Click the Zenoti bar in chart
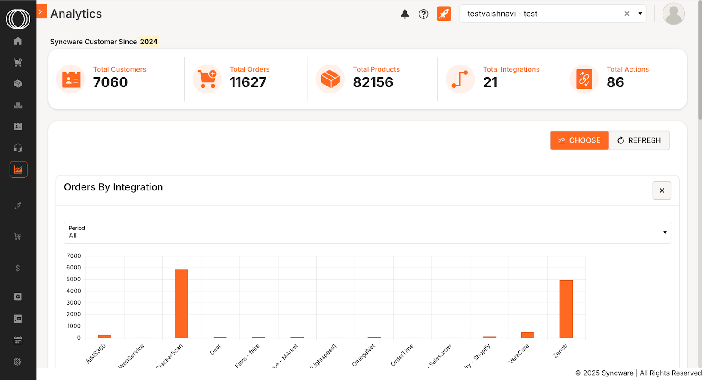Viewport: 702px width, 380px height. click(x=566, y=309)
